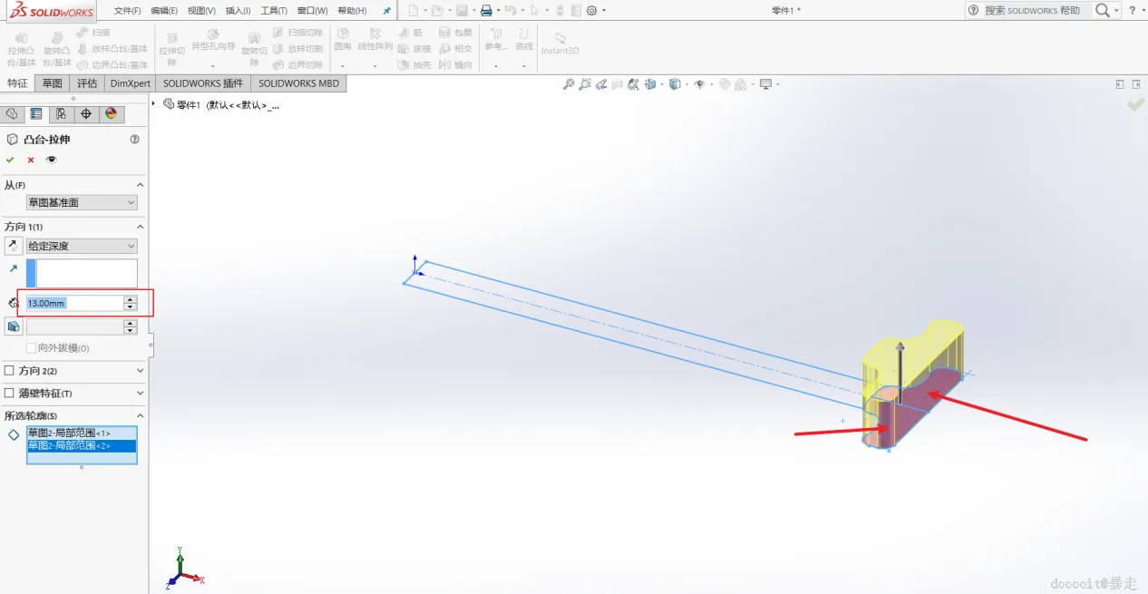This screenshot has height=594, width=1148.
Task: Open the help icon in 凸台-拉伸 panel
Action: (x=135, y=140)
